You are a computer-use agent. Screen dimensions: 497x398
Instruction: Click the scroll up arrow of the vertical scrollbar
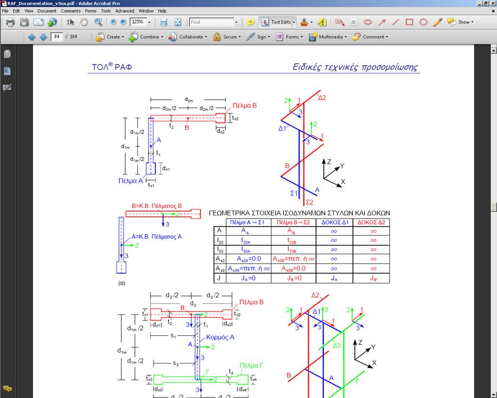click(x=494, y=50)
